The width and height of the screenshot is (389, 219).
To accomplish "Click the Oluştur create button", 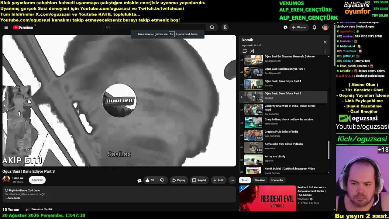I will click(x=299, y=27).
